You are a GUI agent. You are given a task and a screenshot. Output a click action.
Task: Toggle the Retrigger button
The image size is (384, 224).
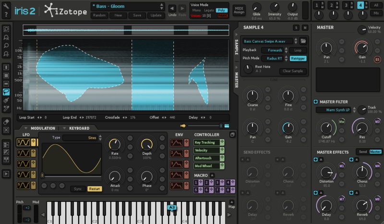pyautogui.click(x=298, y=58)
